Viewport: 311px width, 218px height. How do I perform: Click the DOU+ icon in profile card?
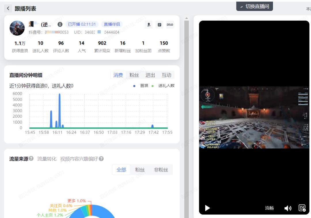pos(170,25)
